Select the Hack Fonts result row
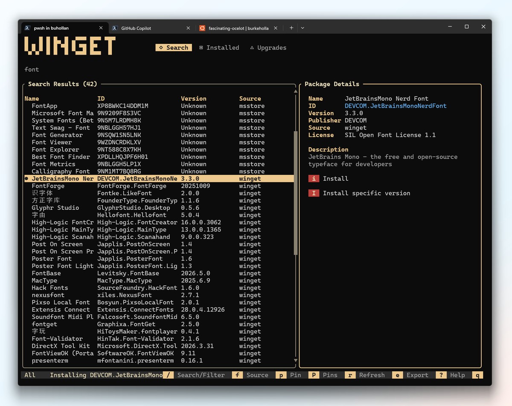512x406 pixels. pos(159,288)
